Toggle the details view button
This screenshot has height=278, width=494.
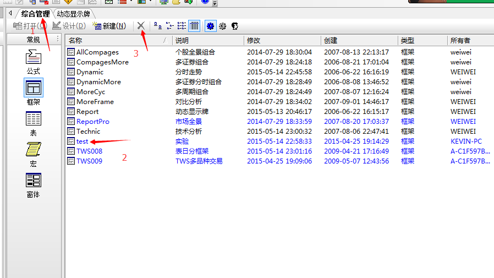coord(194,26)
